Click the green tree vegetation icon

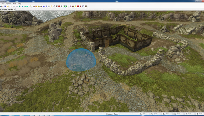pyautogui.click(x=67, y=6)
